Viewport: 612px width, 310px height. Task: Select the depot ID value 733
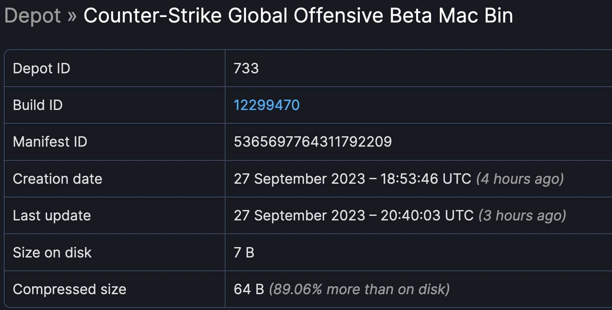pyautogui.click(x=246, y=68)
